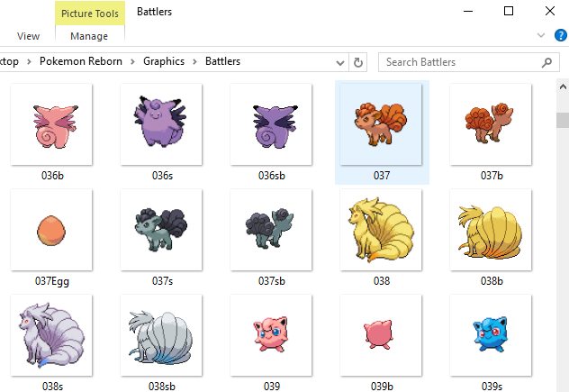Expand the chevron after Pokemon Reborn breadcrumb

133,62
